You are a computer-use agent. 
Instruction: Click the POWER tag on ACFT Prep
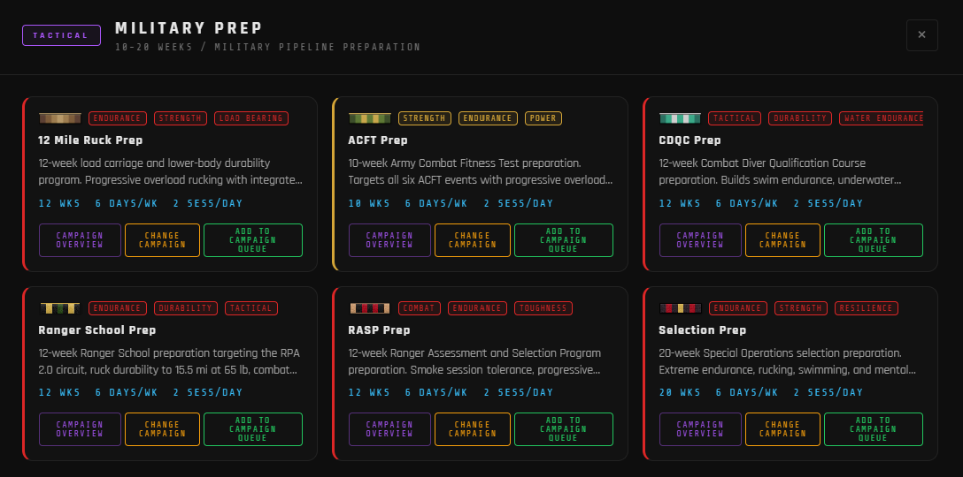point(543,118)
